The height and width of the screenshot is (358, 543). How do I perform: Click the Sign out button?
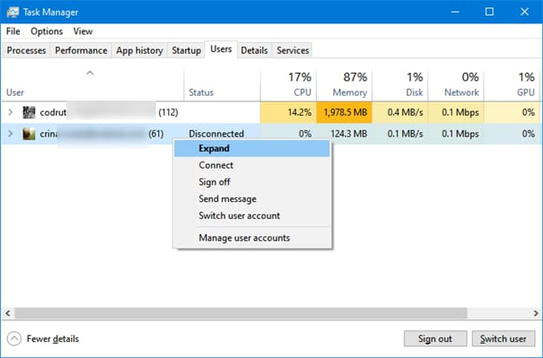tap(434, 339)
